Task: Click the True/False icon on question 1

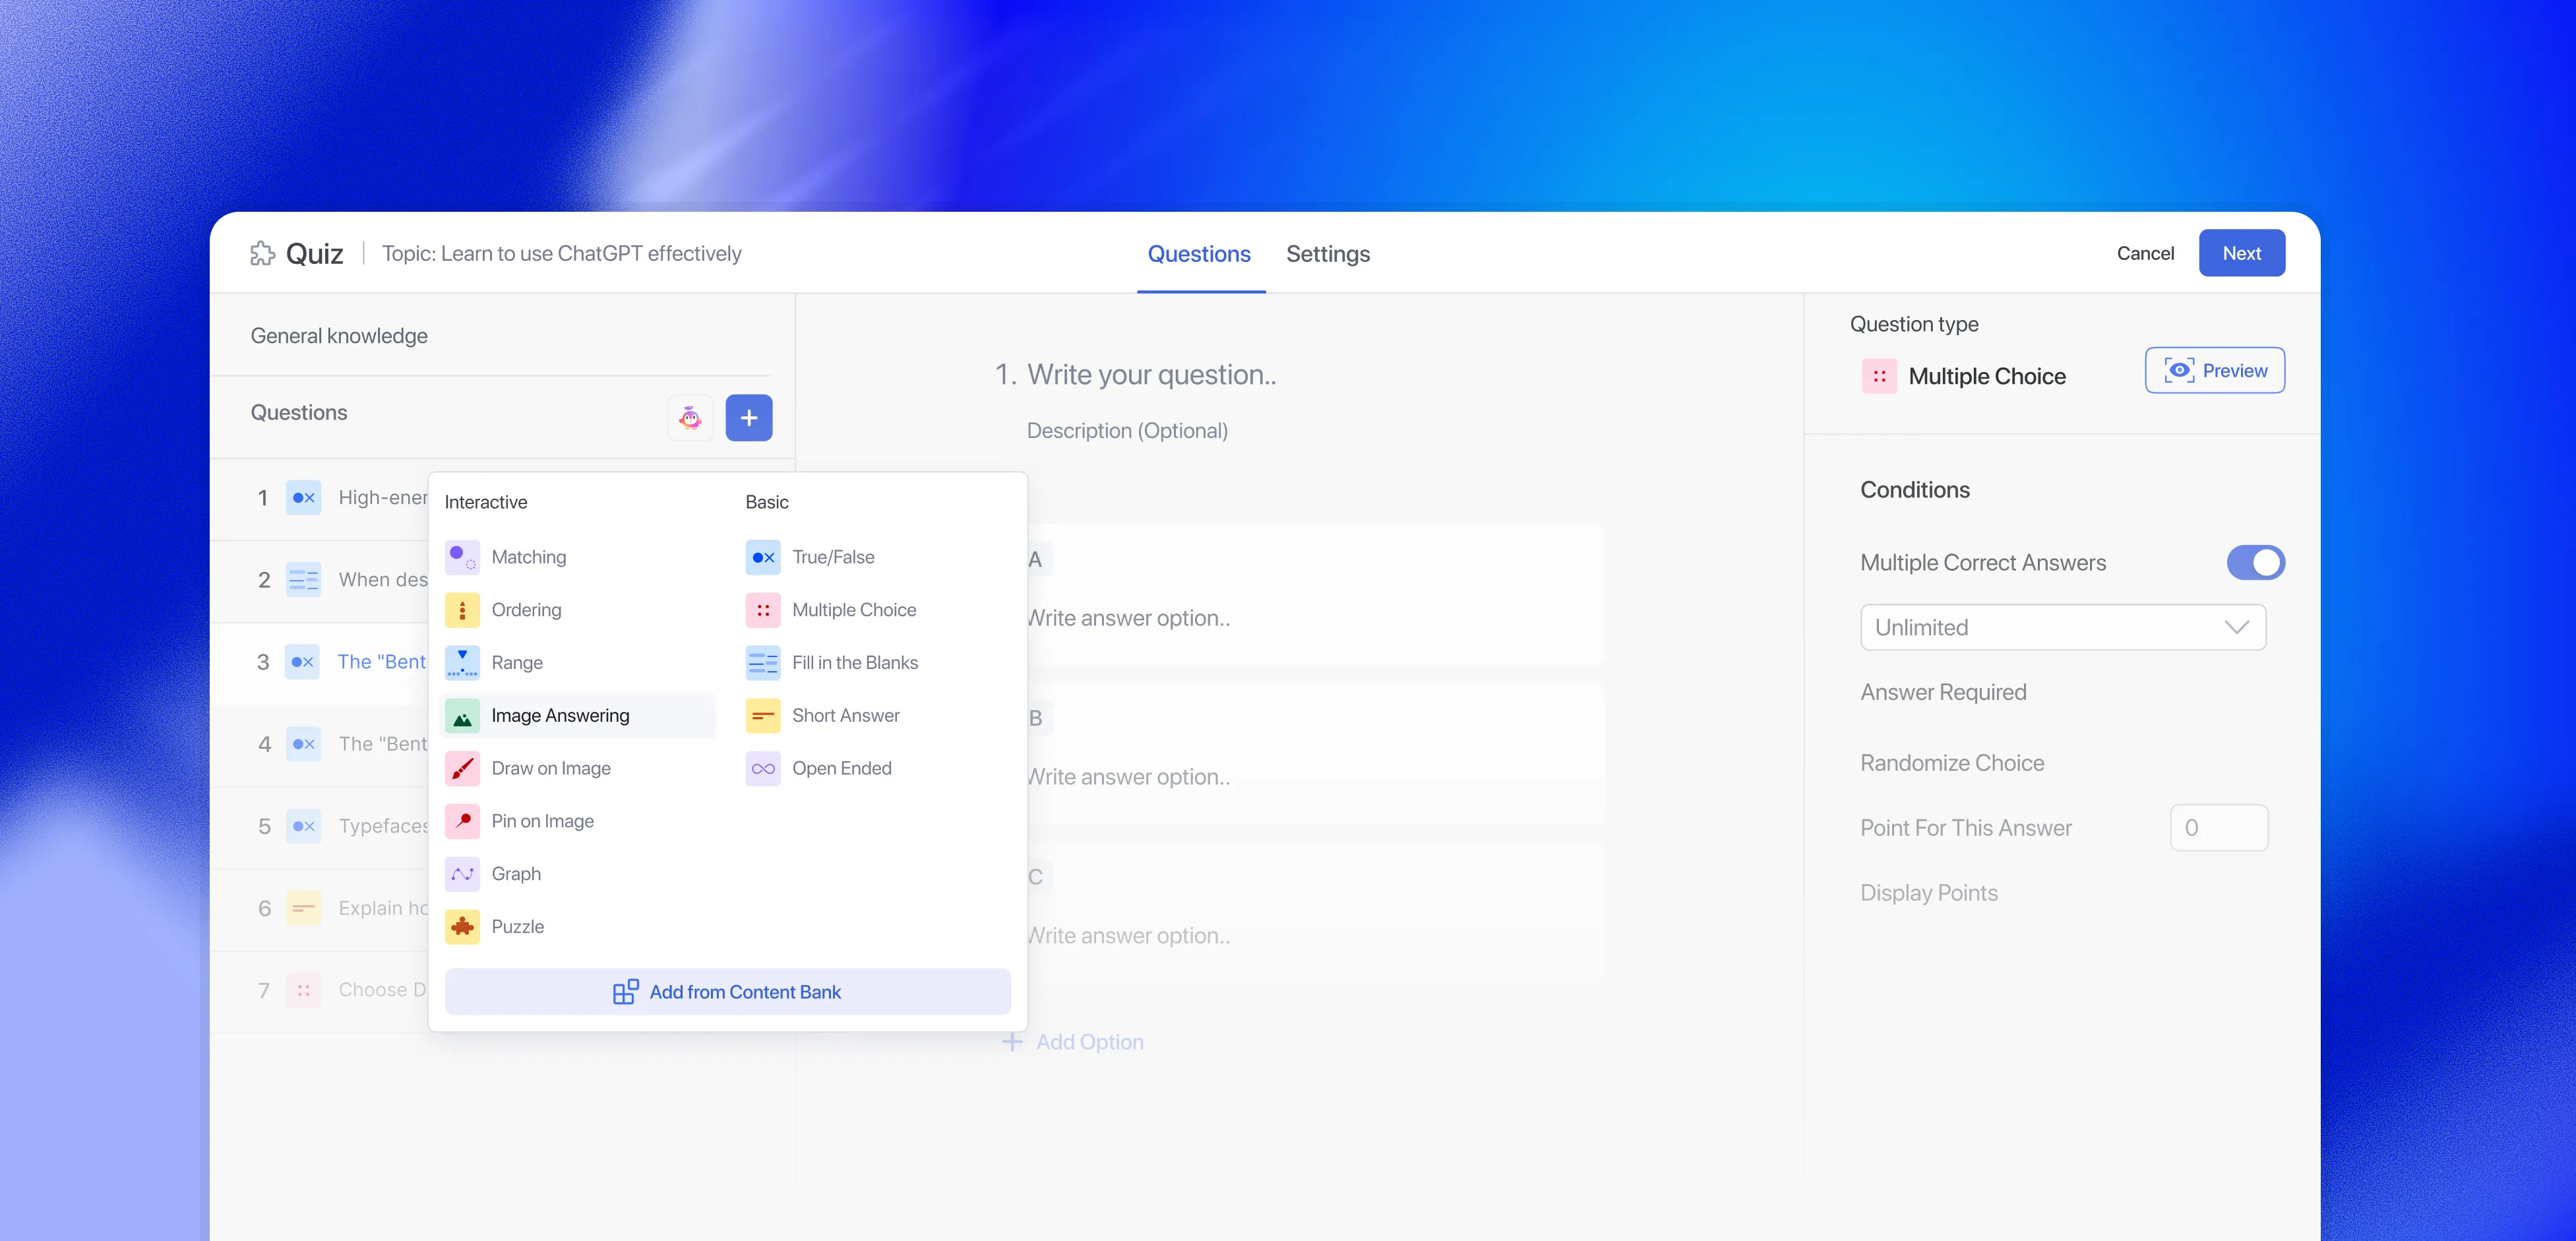Action: click(x=303, y=497)
